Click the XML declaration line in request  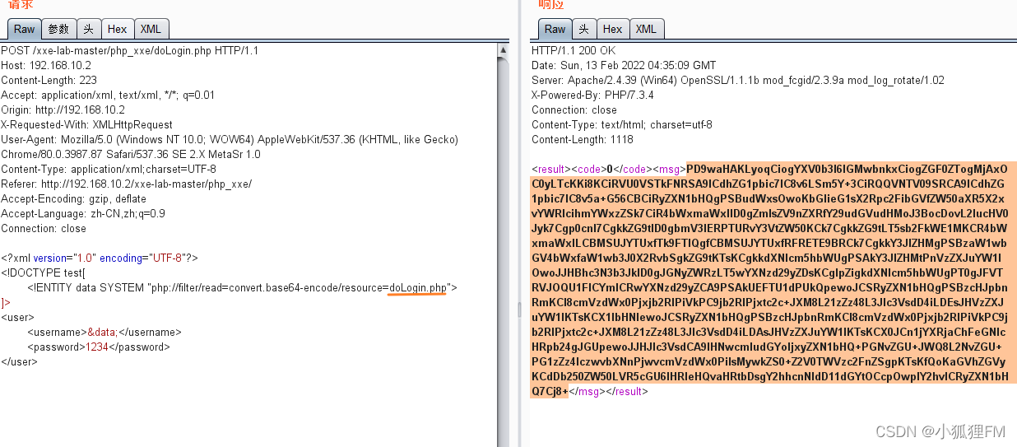(100, 258)
